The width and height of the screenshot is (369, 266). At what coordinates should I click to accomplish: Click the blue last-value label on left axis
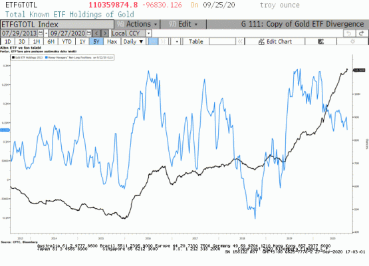point(5,130)
